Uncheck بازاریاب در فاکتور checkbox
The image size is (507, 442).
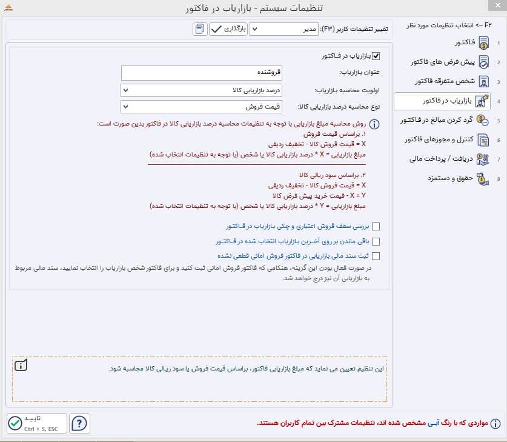(x=376, y=56)
